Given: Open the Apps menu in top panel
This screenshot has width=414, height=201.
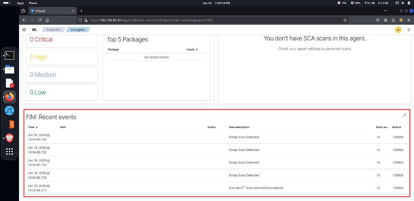Looking at the screenshot, I should 20,3.
